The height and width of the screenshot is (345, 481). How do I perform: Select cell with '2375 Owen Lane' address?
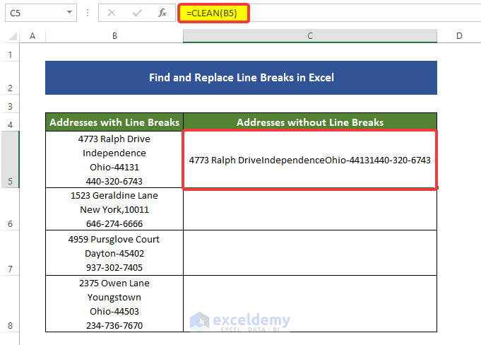tap(114, 304)
